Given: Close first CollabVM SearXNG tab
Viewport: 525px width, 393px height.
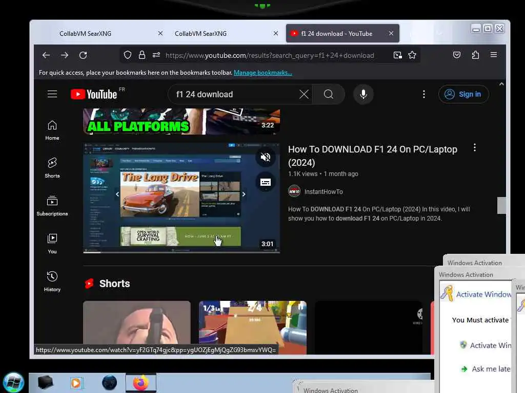Looking at the screenshot, I should point(160,33).
